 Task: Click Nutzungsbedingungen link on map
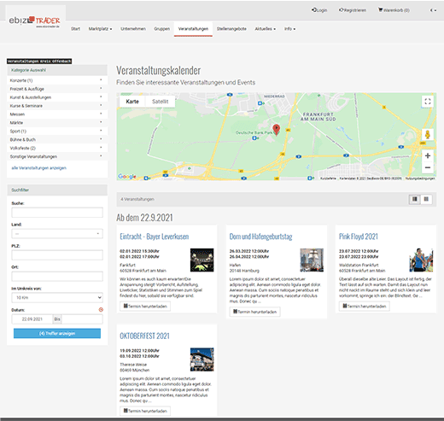pos(420,178)
